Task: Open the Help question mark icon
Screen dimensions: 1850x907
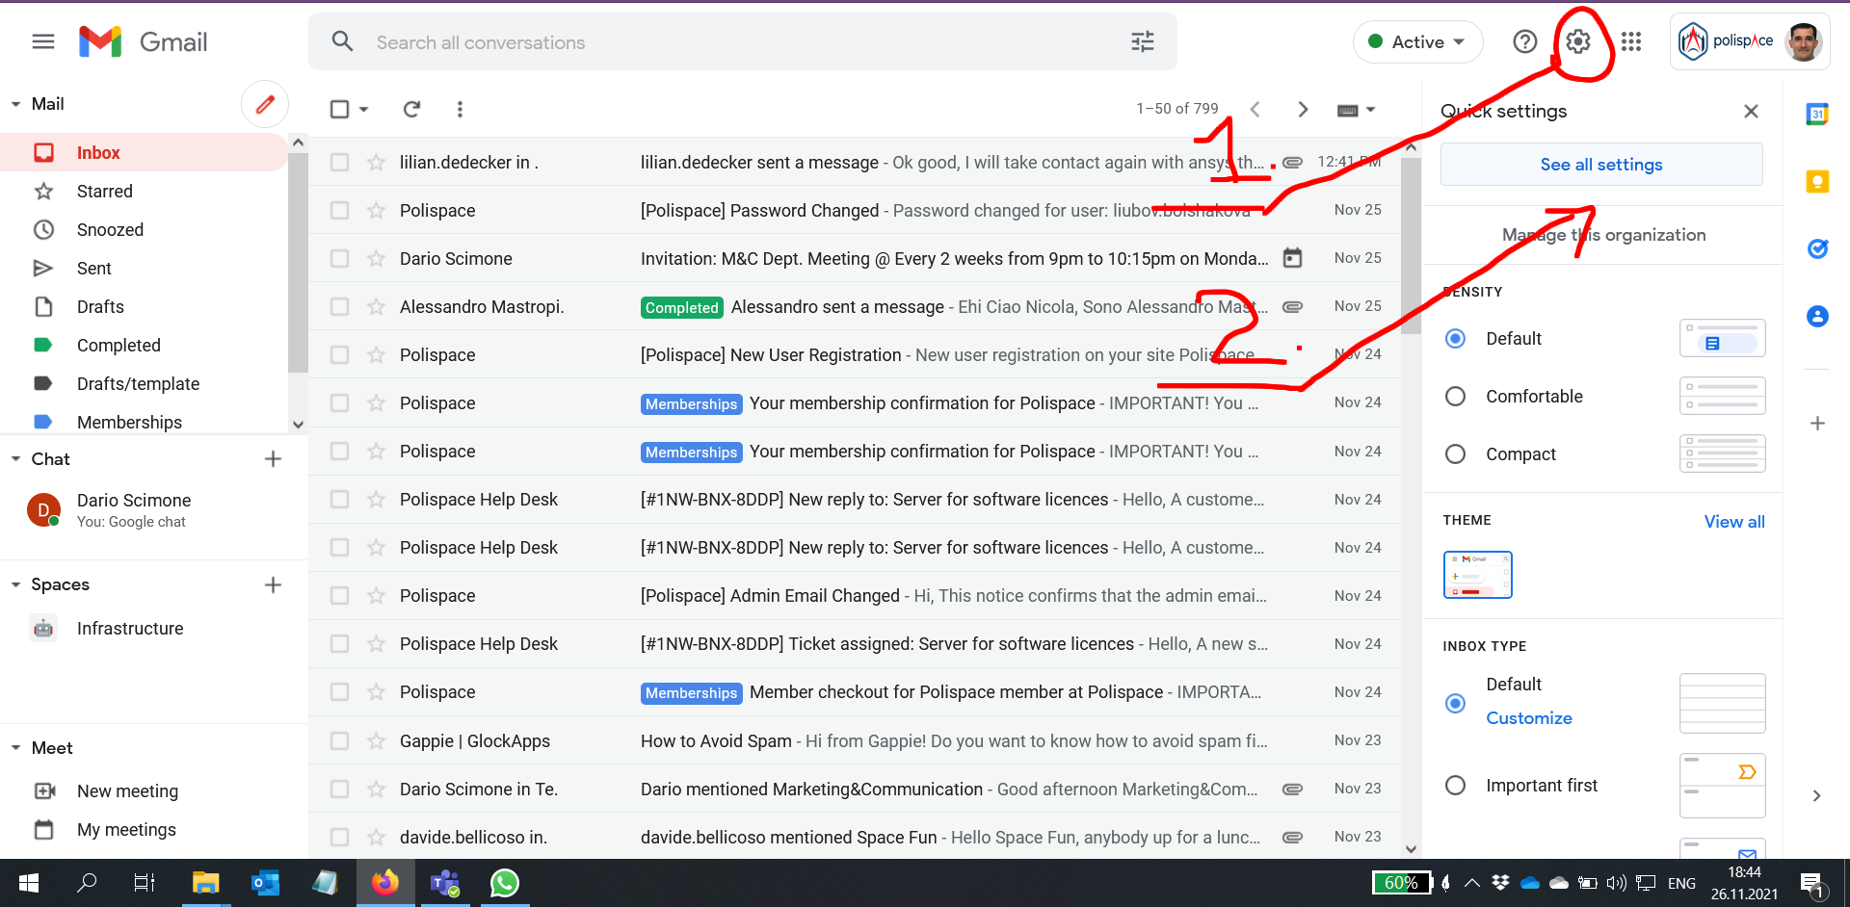Action: pyautogui.click(x=1524, y=41)
